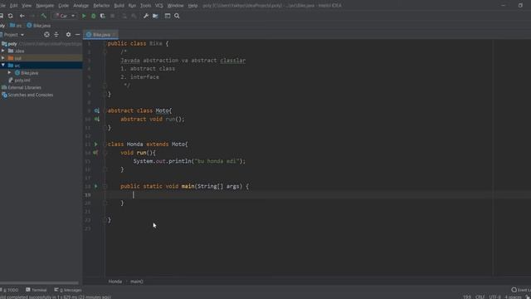Click the CRLF line separator in status bar
Viewport: 531px width, 299px height.
[x=480, y=297]
